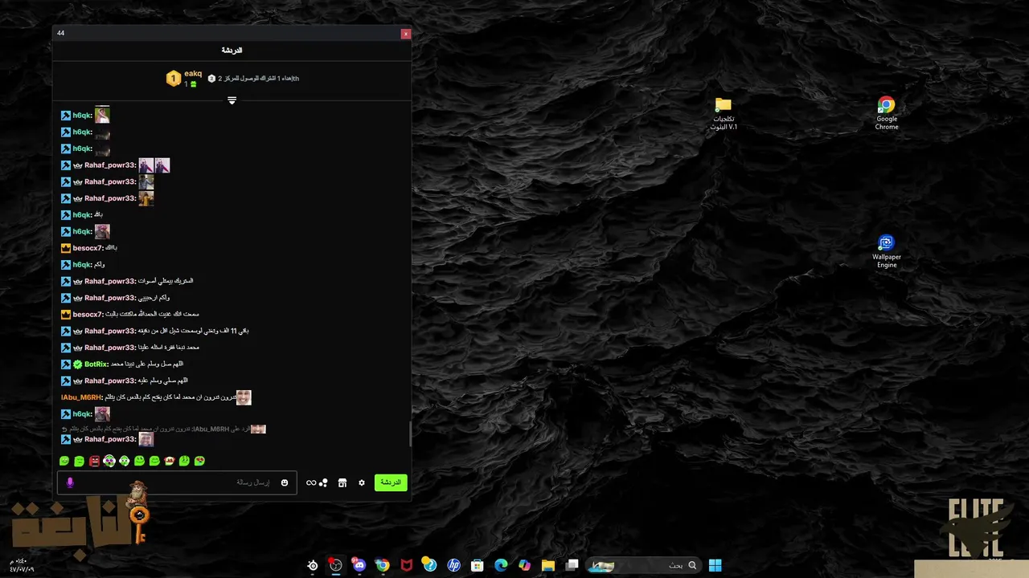Click the taskbar search box بحث
Screen dimensions: 1029x578
(644, 565)
